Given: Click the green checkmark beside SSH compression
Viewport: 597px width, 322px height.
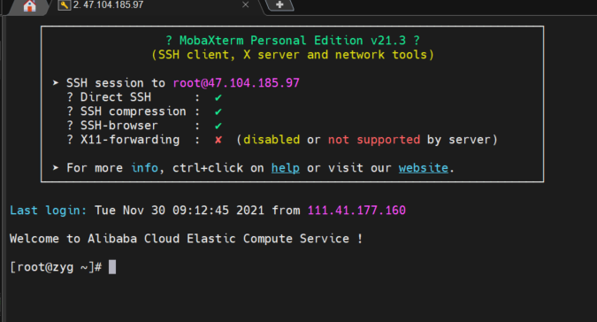Looking at the screenshot, I should (218, 111).
